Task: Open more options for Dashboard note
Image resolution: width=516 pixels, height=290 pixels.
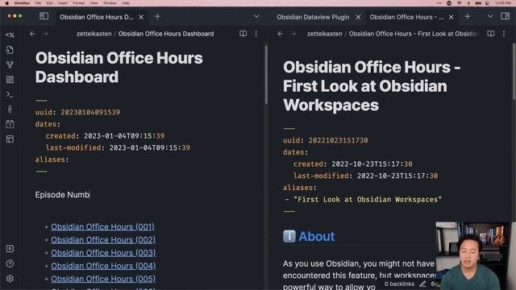Action: 256,34
